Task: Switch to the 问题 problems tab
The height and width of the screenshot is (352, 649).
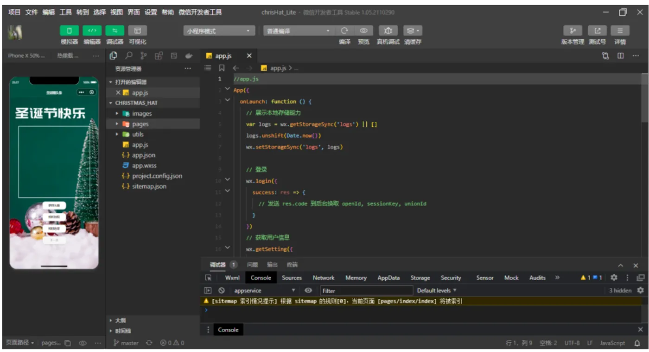Action: [x=252, y=265]
